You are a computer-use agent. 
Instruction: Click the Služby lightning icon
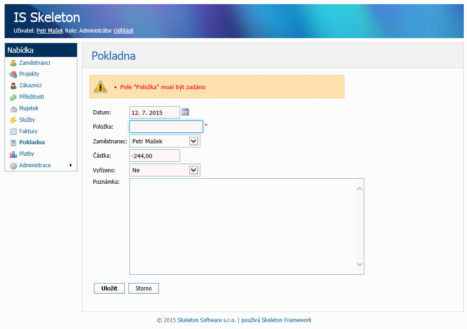(13, 120)
